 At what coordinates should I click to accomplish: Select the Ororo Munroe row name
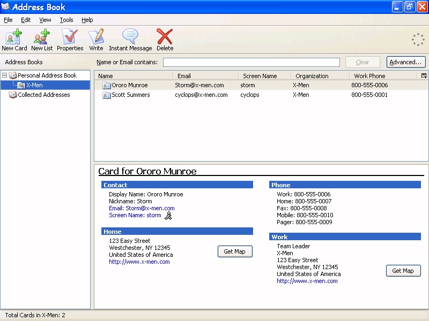click(130, 85)
